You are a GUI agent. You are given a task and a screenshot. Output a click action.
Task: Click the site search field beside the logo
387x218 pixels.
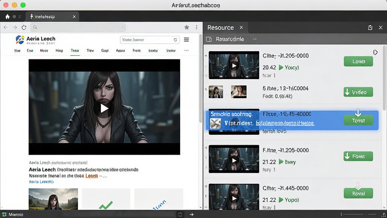[x=149, y=40]
